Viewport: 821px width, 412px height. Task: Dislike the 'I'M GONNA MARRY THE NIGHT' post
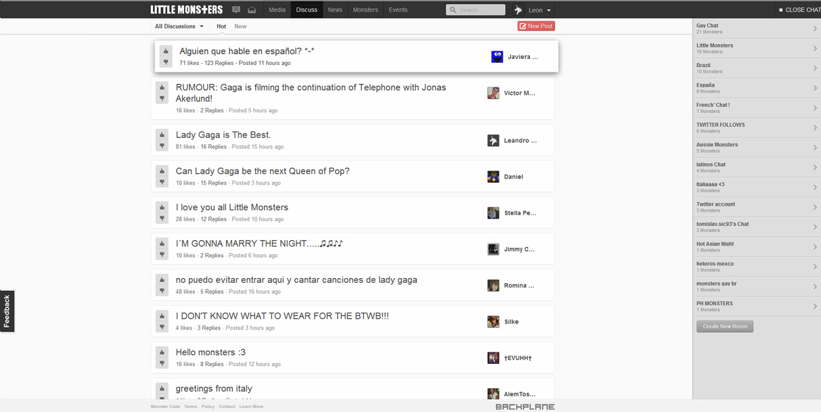pos(162,255)
